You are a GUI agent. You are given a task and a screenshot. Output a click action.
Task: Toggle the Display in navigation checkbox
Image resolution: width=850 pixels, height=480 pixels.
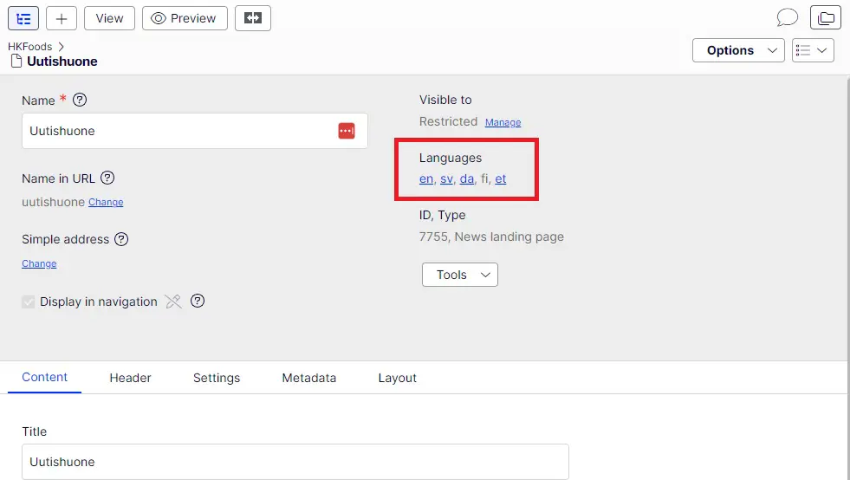[29, 302]
